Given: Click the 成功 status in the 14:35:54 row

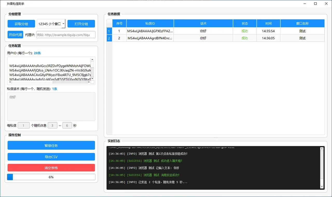Looking at the screenshot, I should click(x=245, y=31).
